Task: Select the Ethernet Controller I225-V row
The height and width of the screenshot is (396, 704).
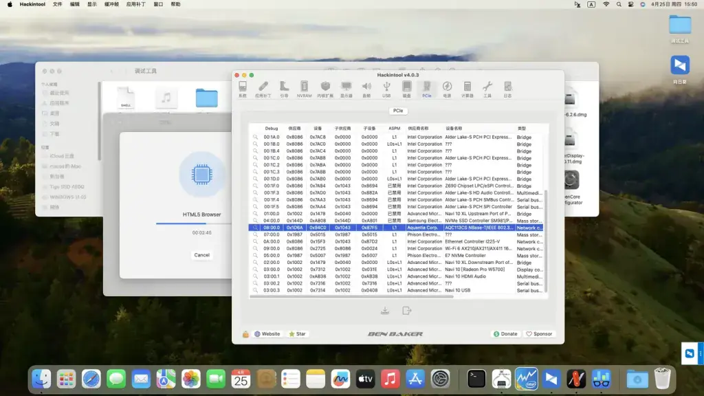Action: (396, 241)
